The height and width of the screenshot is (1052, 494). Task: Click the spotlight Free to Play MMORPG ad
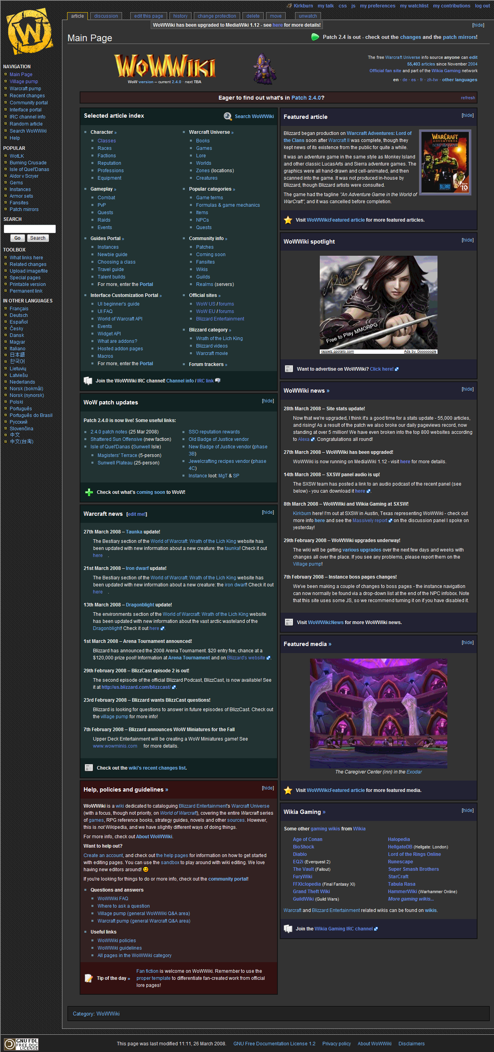pyautogui.click(x=378, y=305)
